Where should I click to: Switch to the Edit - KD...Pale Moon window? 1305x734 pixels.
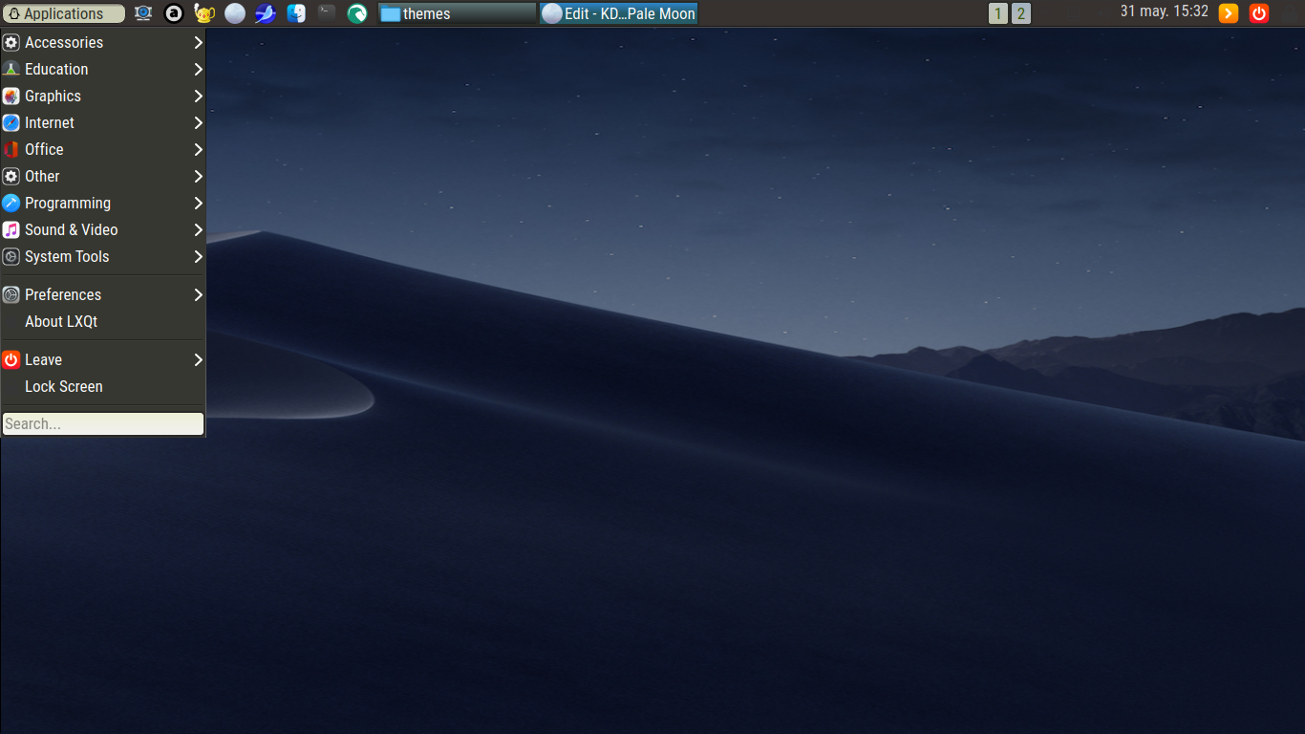point(618,13)
